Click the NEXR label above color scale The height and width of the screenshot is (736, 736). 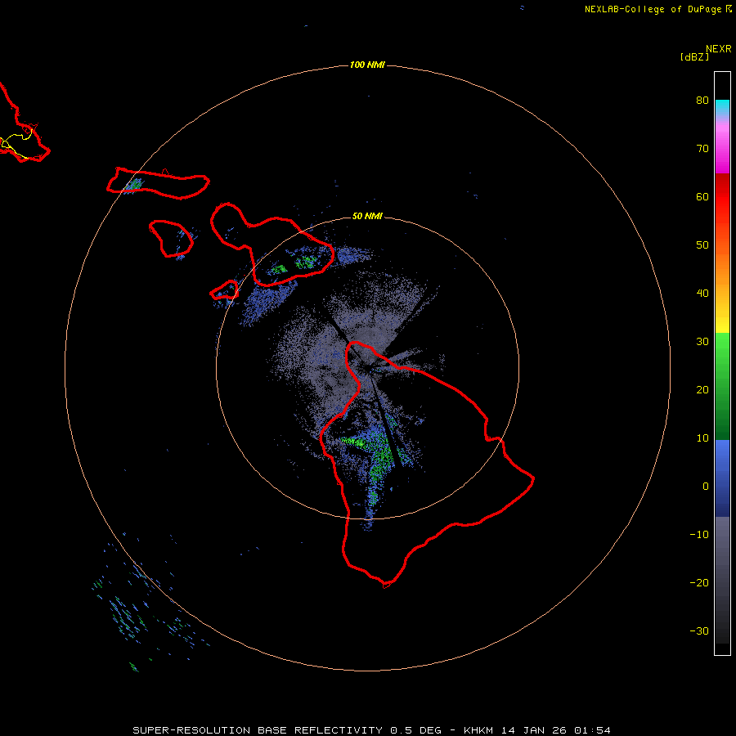coord(719,49)
